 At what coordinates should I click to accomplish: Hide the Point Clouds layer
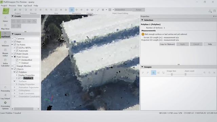pos(15,54)
